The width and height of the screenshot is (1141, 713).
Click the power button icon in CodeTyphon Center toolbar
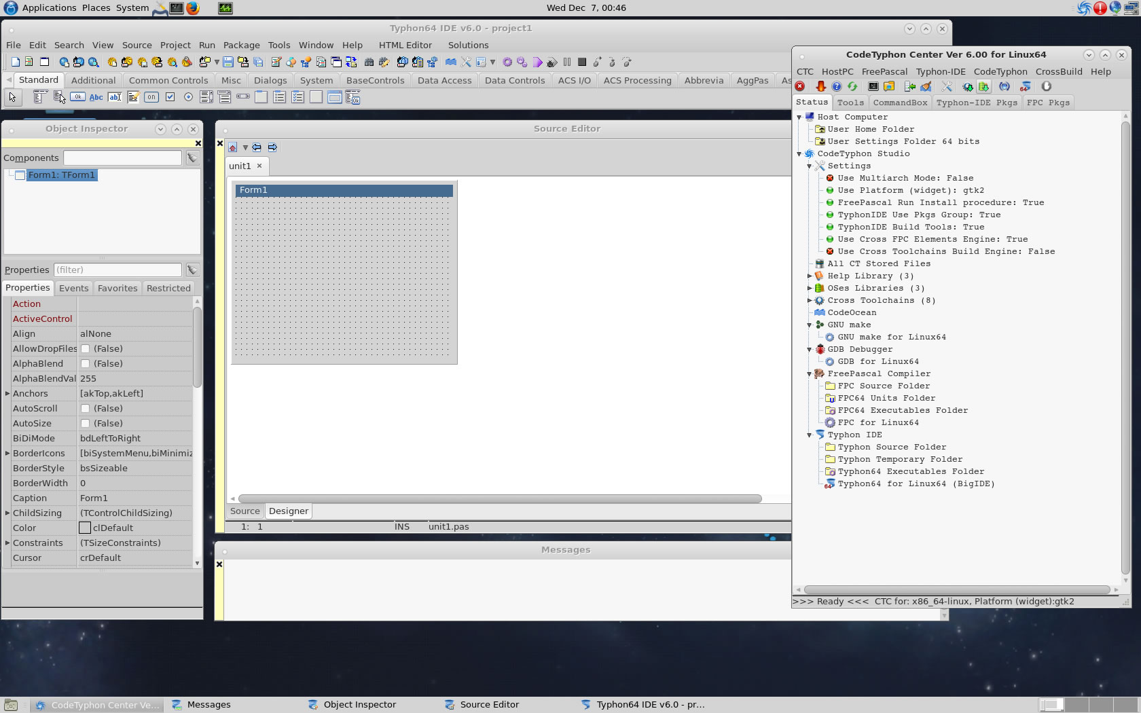point(1047,86)
